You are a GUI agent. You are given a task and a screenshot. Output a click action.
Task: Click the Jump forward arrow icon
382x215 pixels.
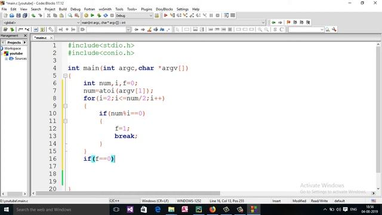(280, 23)
